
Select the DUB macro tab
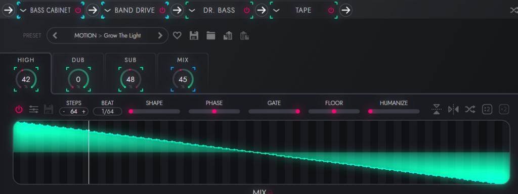click(78, 73)
